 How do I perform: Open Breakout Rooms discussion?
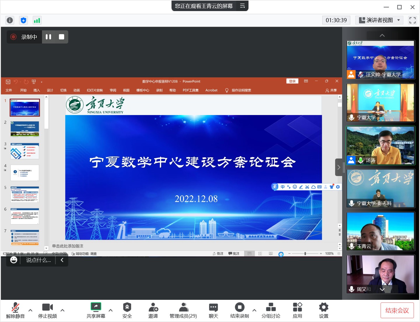click(271, 310)
